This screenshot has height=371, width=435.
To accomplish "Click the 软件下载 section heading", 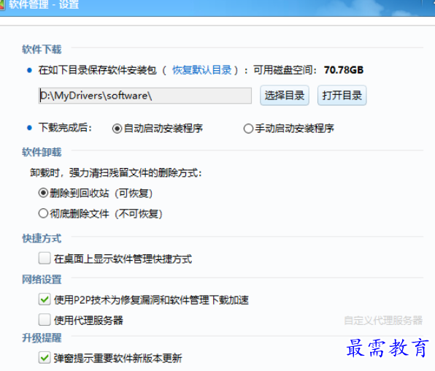I will tap(42, 50).
